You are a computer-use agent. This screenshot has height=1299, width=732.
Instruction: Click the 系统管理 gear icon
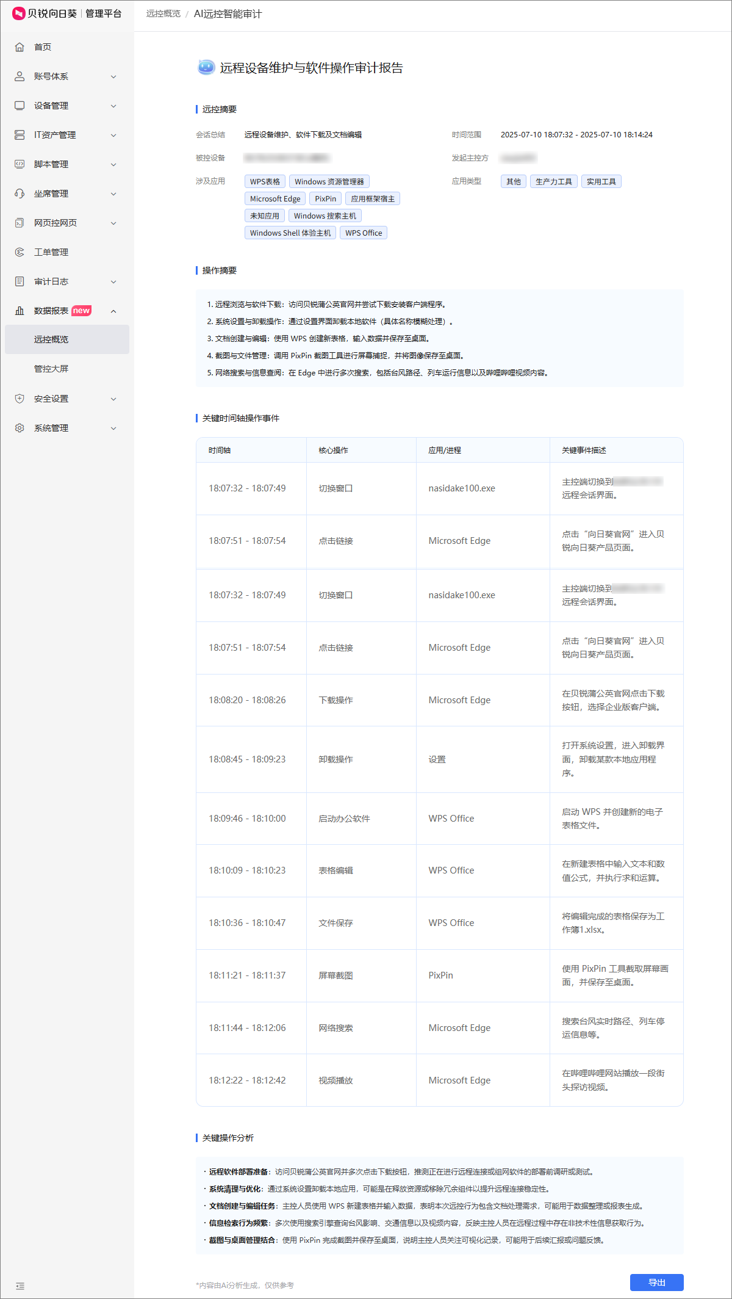[x=20, y=428]
